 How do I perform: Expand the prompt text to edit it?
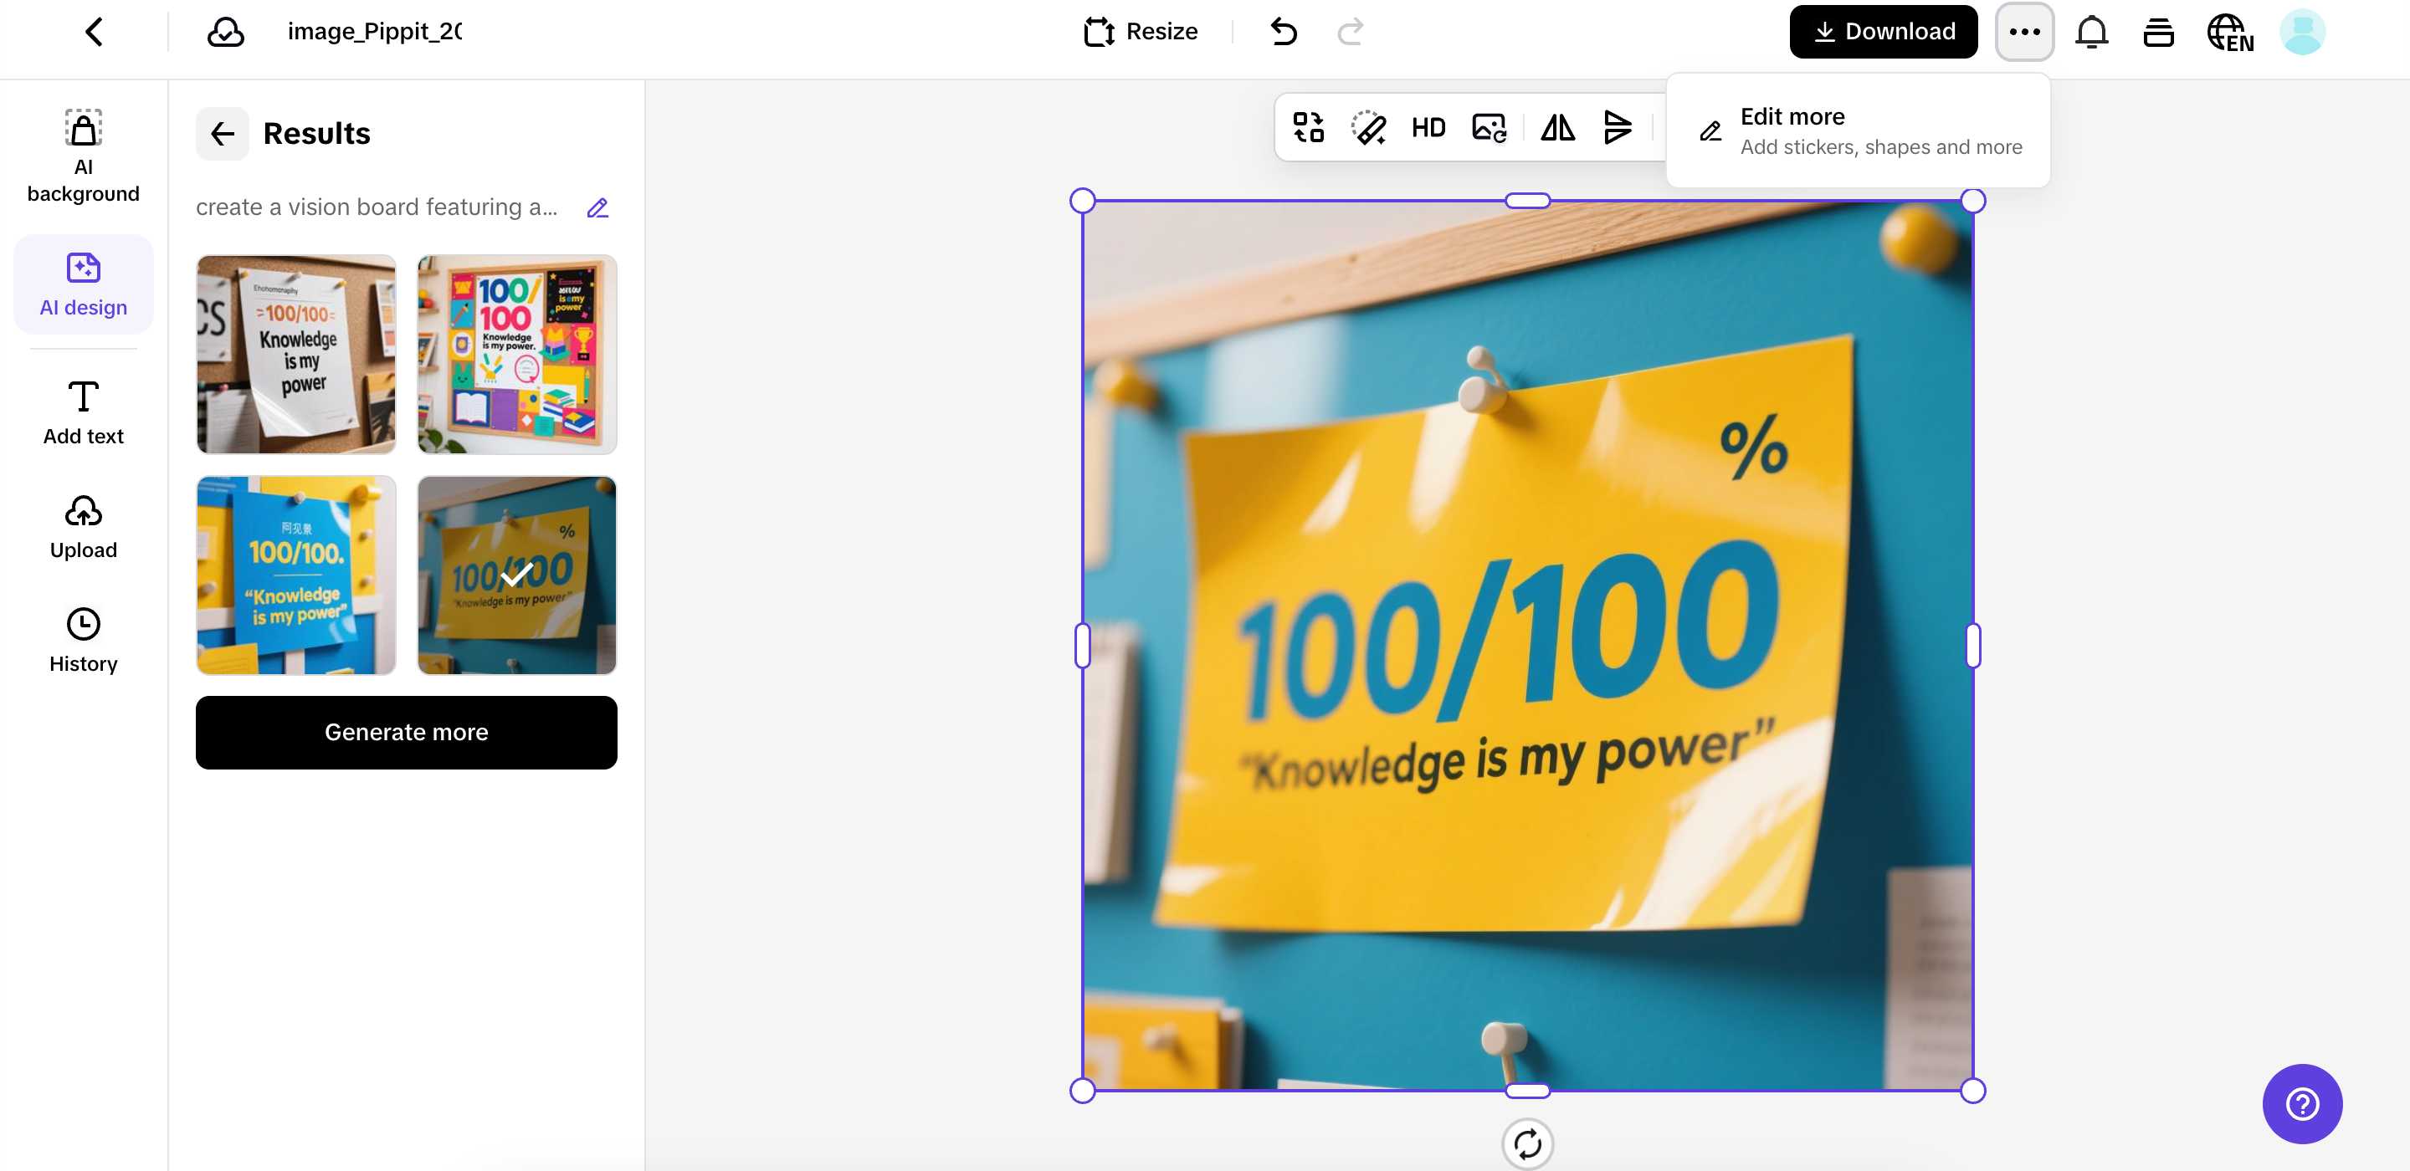[x=597, y=207]
